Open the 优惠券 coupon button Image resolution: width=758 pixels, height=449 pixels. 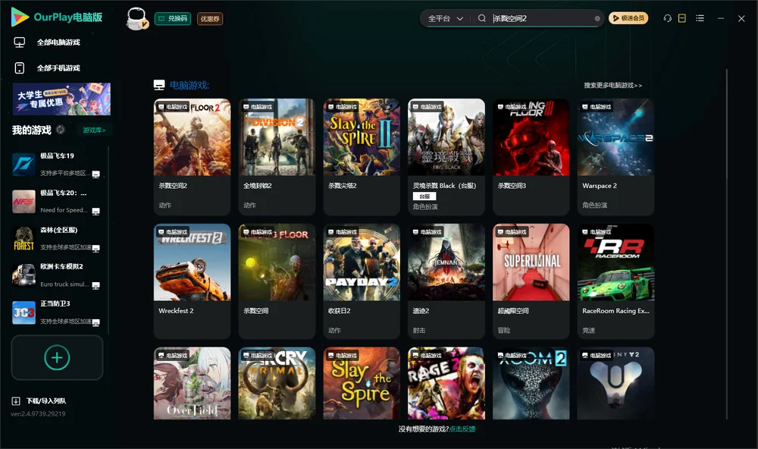pos(210,19)
